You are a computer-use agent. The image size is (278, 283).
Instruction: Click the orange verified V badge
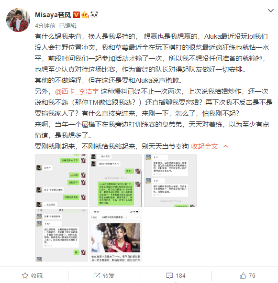click(x=76, y=15)
